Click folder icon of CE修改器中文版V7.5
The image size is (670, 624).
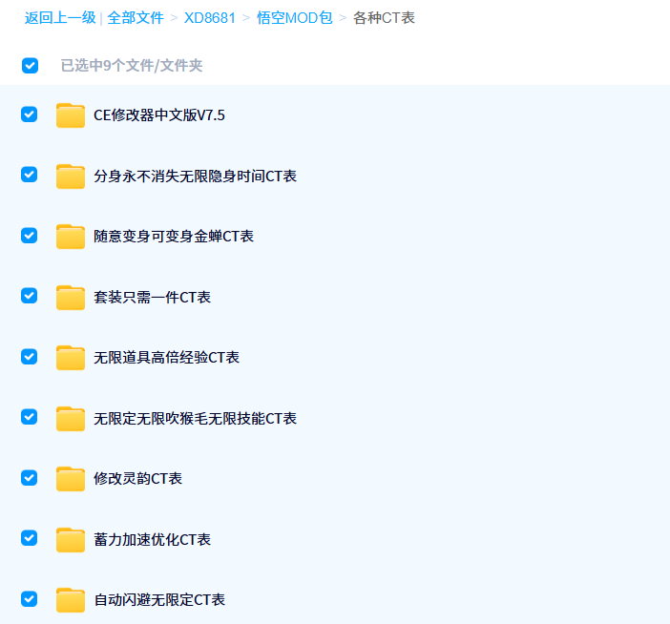[71, 115]
